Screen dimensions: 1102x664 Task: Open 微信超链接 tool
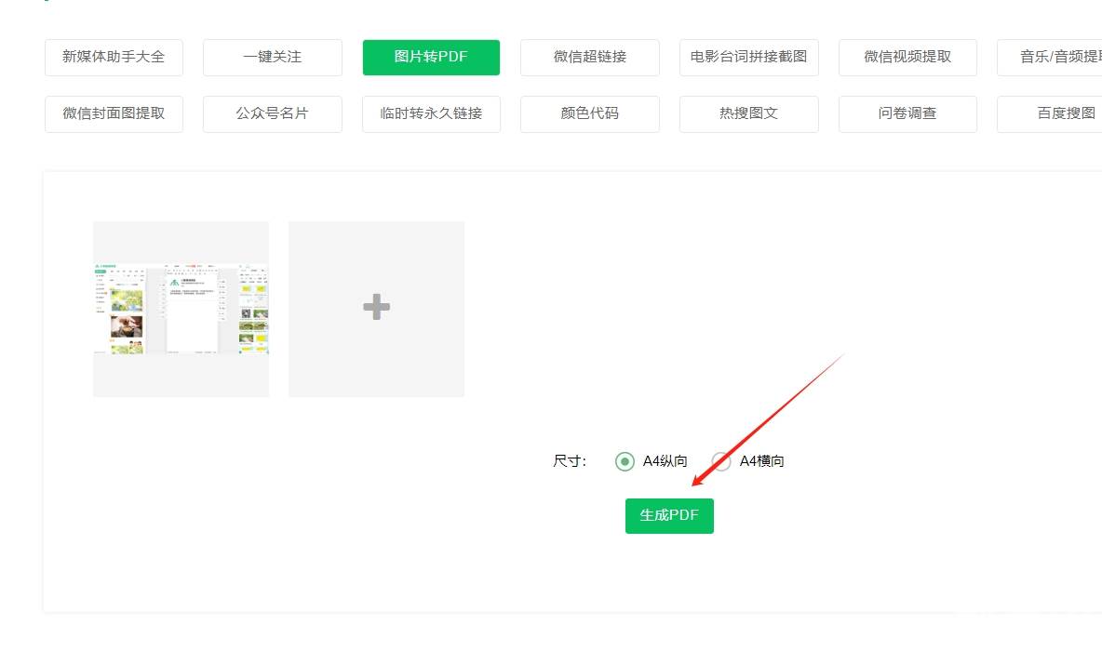coord(590,57)
